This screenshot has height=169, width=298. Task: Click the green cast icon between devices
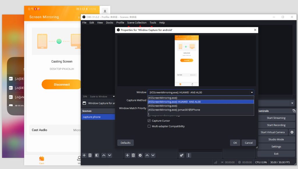pos(59,41)
